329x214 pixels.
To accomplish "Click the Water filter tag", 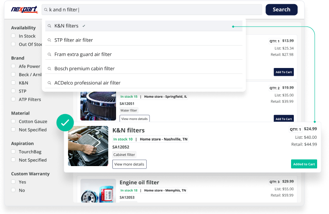I will click(129, 110).
